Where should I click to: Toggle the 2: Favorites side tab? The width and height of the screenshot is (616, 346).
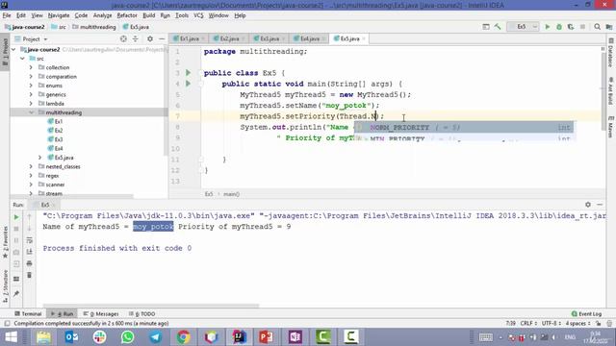click(x=5, y=242)
